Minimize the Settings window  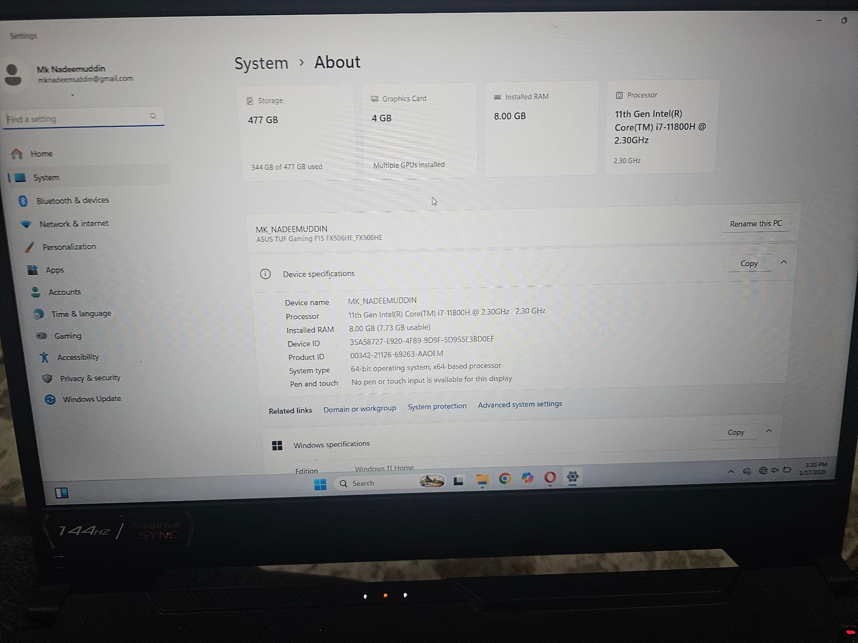coord(819,21)
